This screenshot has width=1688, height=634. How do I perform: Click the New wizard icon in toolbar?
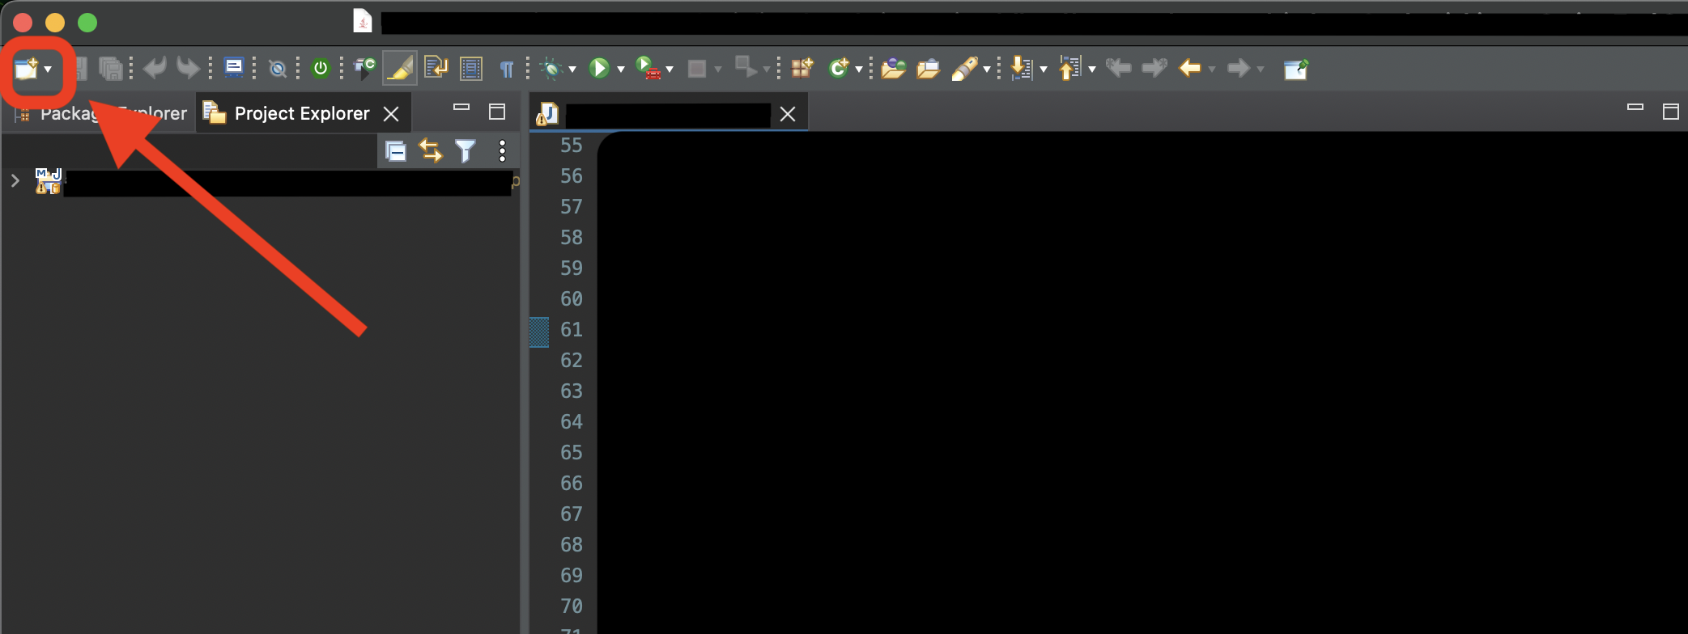27,69
